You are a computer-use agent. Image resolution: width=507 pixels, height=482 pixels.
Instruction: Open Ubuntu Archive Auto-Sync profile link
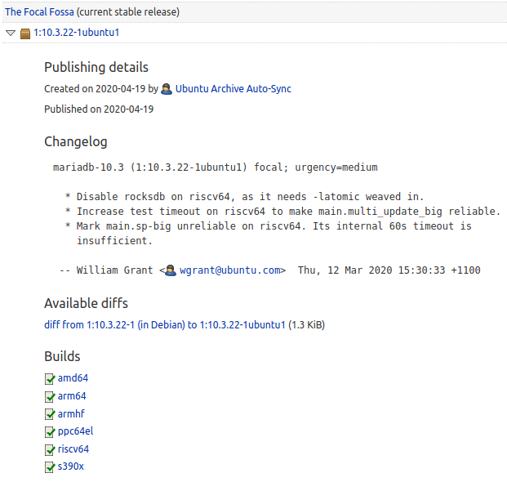click(233, 89)
